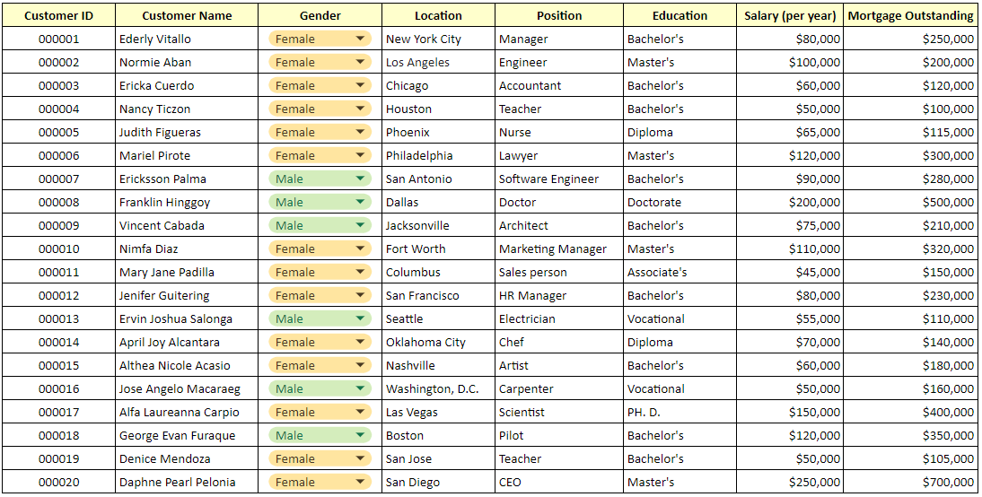Open Gender dropdown for Jose Angelo Macaraeg
The width and height of the screenshot is (982, 497).
pyautogui.click(x=360, y=388)
